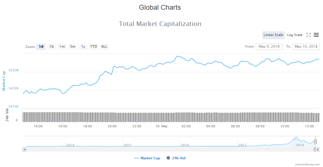
Task: Click the fullscreen expand icon
Action: tap(309, 35)
